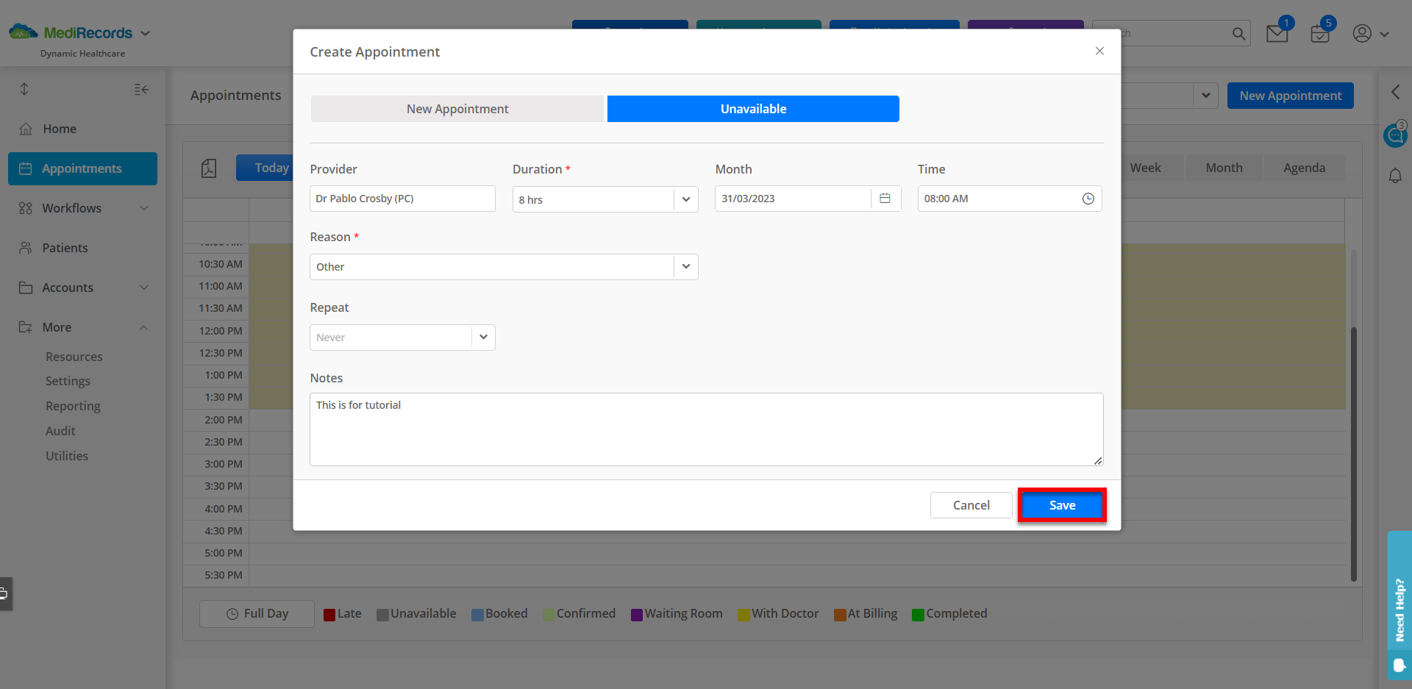Click the MediRecords cloud logo
Image resolution: width=1412 pixels, height=689 pixels.
(x=24, y=32)
